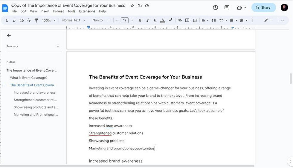Show the side panel via bottom-right arrow
The width and height of the screenshot is (293, 168).
[x=290, y=161]
